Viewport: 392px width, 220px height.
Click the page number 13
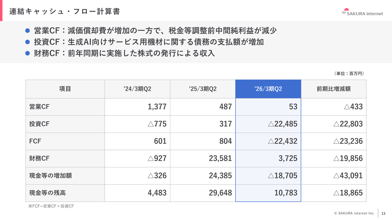click(x=383, y=213)
